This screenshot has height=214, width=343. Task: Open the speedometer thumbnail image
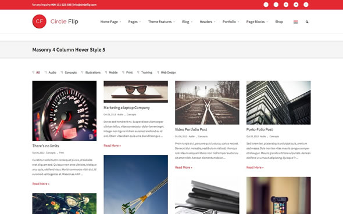(65, 111)
